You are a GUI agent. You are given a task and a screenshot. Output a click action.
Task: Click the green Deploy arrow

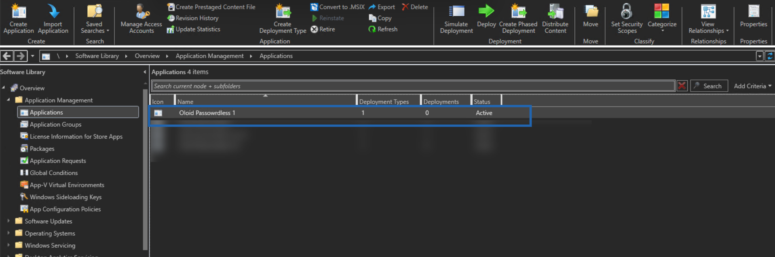[x=486, y=11]
